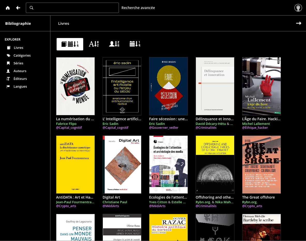Click @MédiArts under Digital Art

point(111,206)
